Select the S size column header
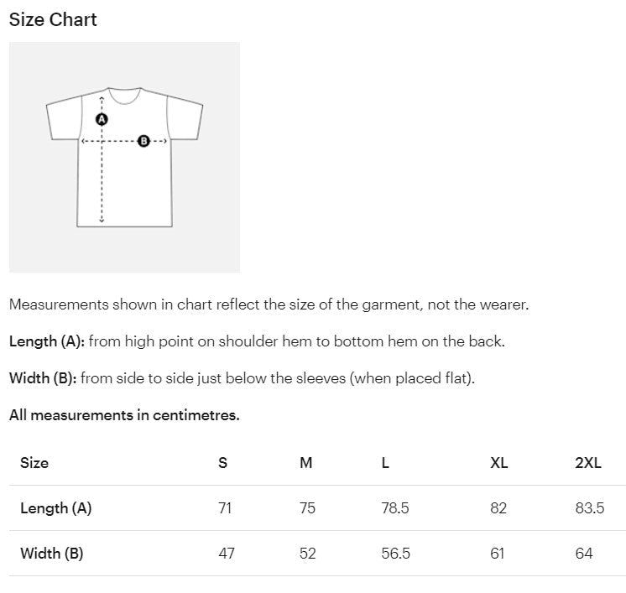The height and width of the screenshot is (593, 626). coord(222,463)
